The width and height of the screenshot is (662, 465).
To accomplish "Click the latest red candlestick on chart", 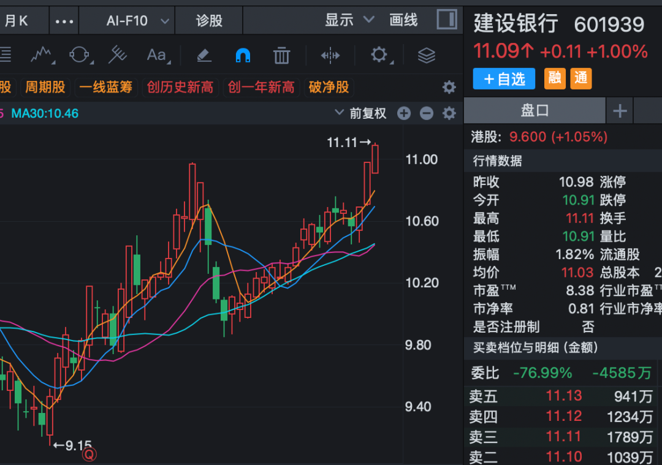I will [x=375, y=159].
